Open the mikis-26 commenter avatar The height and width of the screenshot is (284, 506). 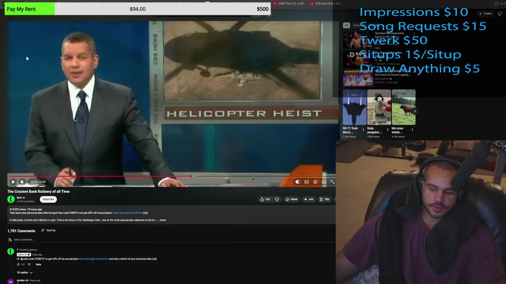coord(11,281)
